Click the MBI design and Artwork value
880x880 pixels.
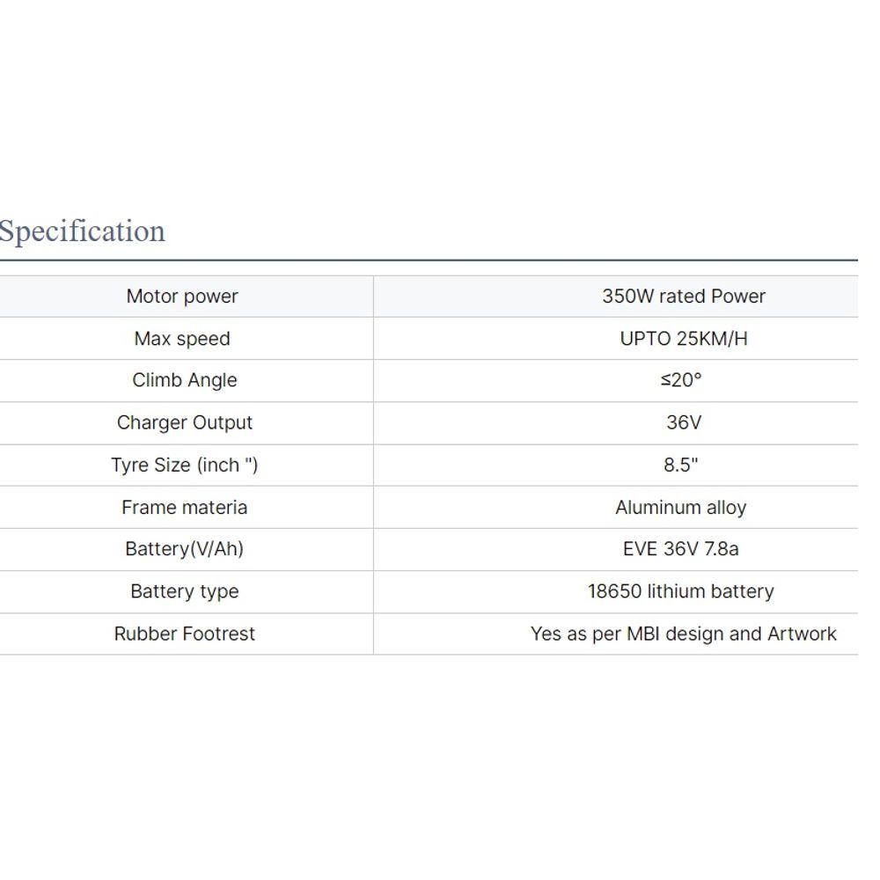pos(683,634)
